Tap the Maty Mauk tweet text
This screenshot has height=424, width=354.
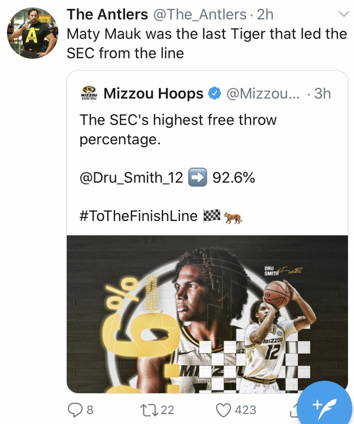(x=207, y=43)
